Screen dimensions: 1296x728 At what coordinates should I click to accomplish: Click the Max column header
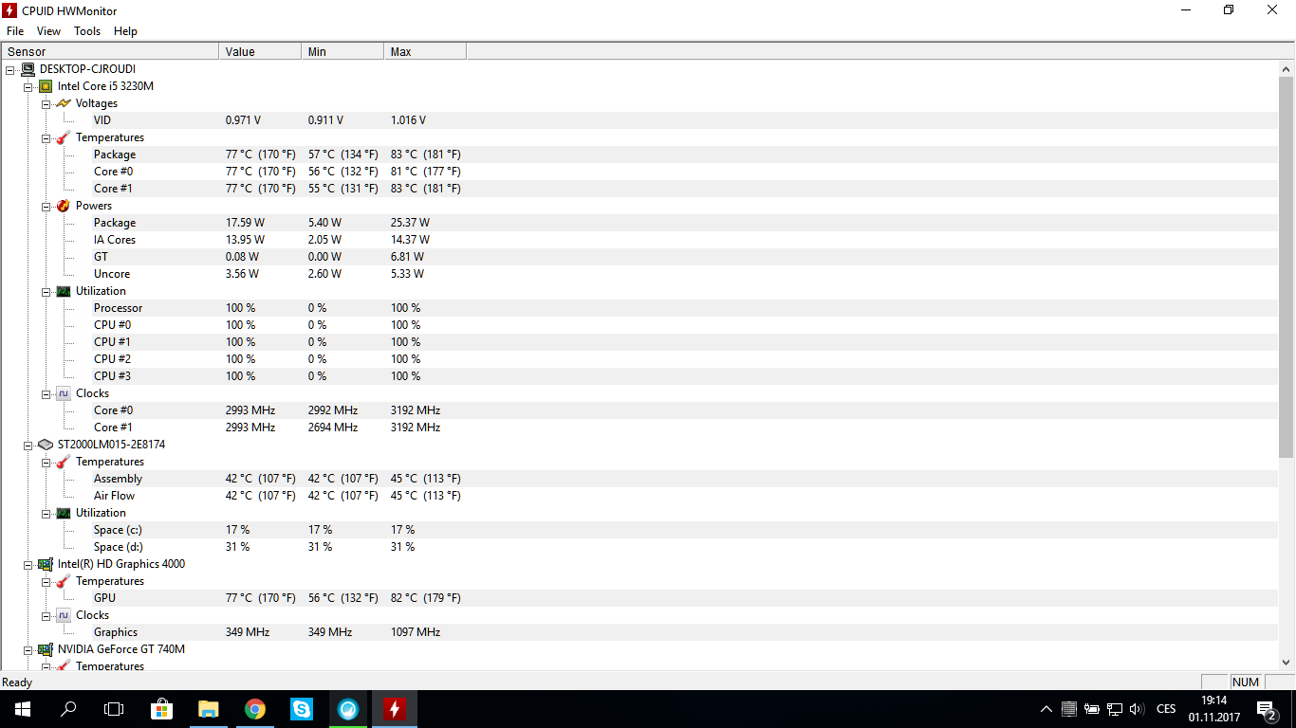pos(424,52)
